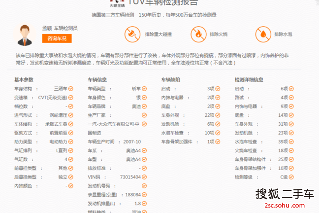Select the 检测详细信息 section heading
Image resolution: width=319 pixels, height=213 pixels.
coord(249,80)
